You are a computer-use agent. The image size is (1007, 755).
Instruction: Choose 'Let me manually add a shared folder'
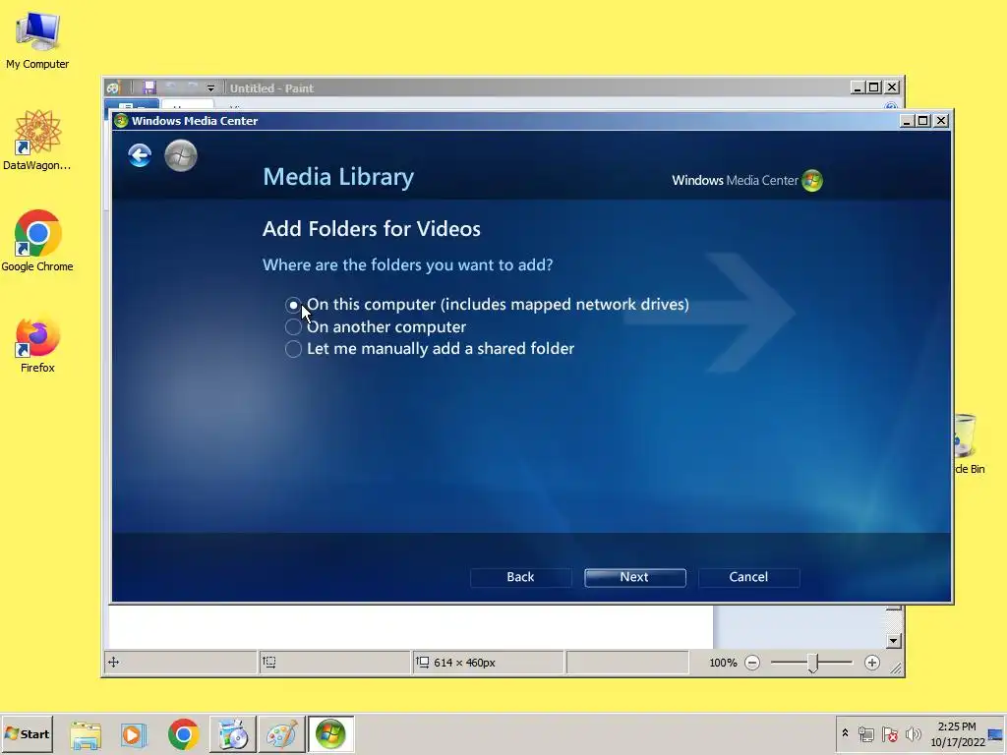pos(293,349)
